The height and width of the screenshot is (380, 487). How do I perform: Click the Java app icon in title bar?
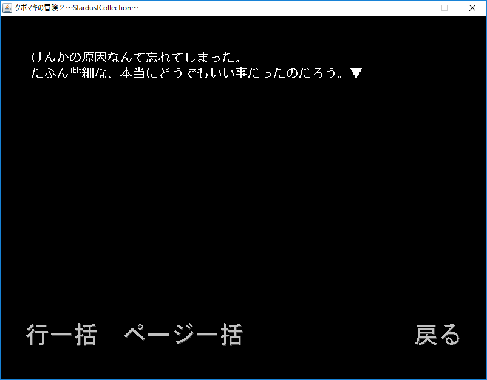(x=7, y=8)
